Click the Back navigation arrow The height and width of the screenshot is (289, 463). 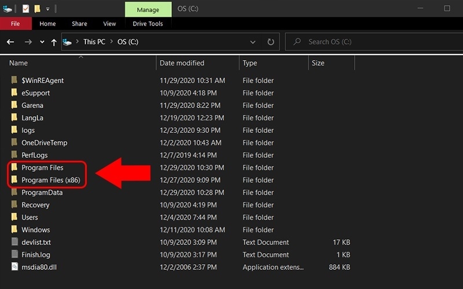(10, 42)
